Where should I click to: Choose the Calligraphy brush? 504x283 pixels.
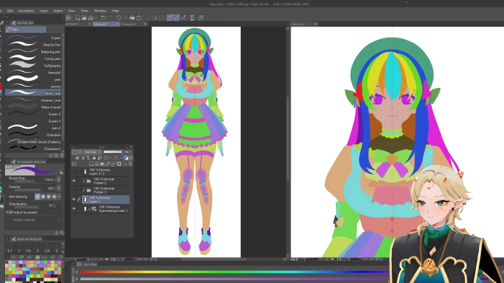34,66
